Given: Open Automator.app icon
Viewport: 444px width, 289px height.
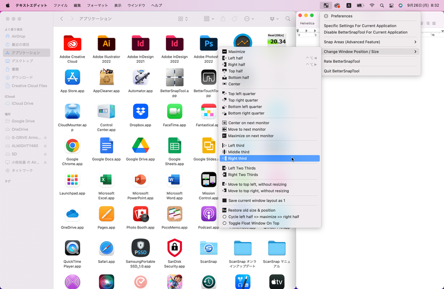Looking at the screenshot, I should 140,77.
